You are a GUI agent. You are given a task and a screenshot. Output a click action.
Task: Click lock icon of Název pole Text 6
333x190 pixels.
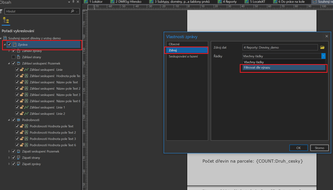pyautogui.click(x=22, y=101)
